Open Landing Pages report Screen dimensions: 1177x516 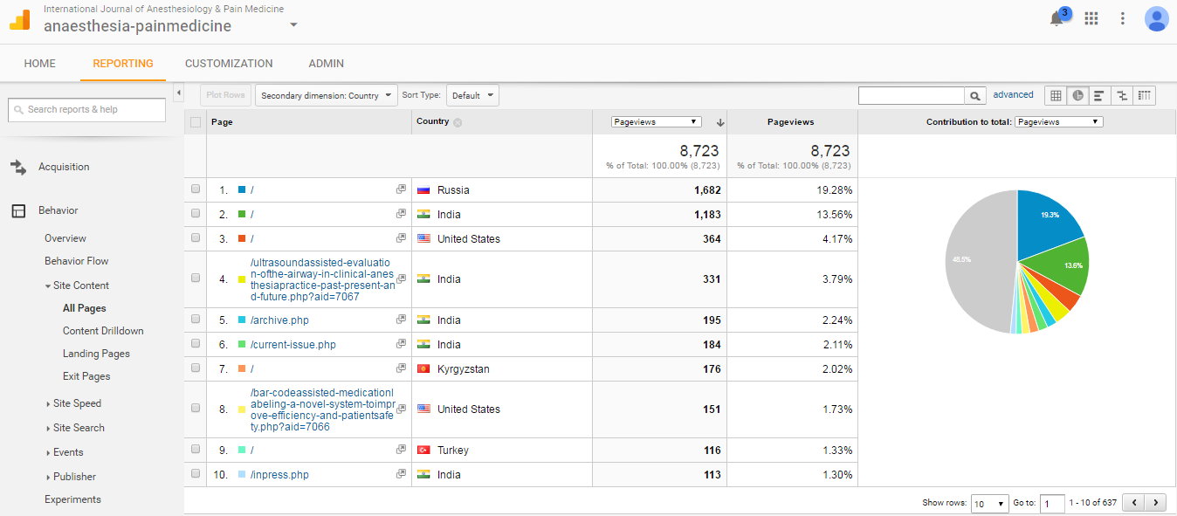pos(96,354)
